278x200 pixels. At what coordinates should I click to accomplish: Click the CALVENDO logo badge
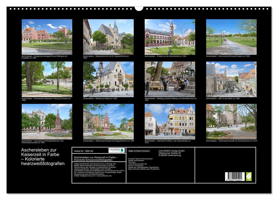point(117,150)
